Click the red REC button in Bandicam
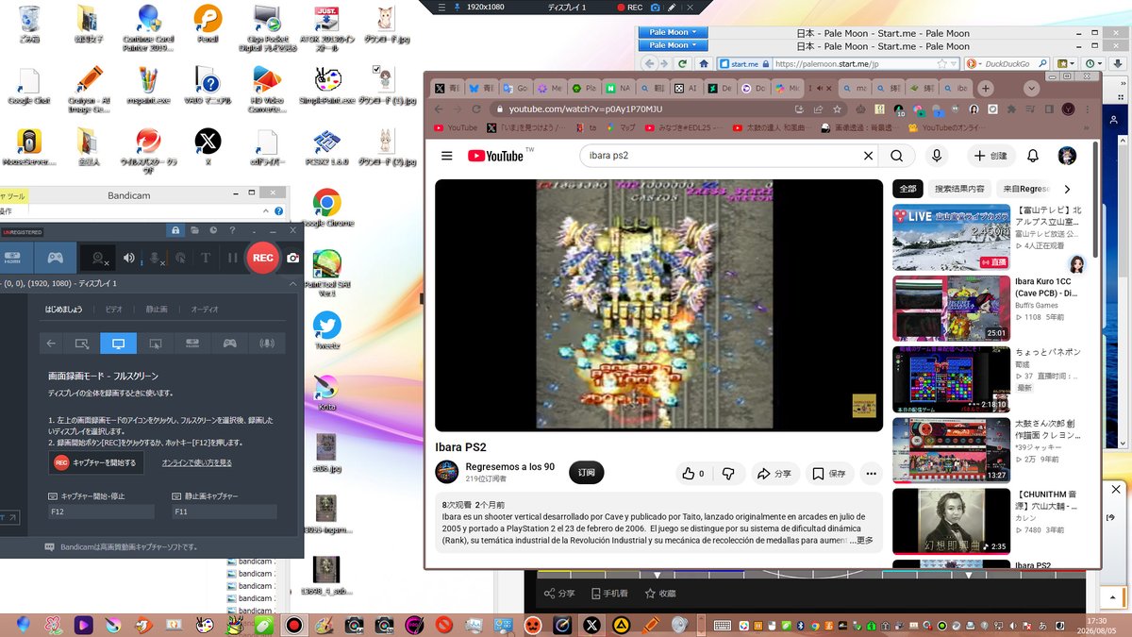Screen dimensions: 1132x637 click(x=262, y=258)
